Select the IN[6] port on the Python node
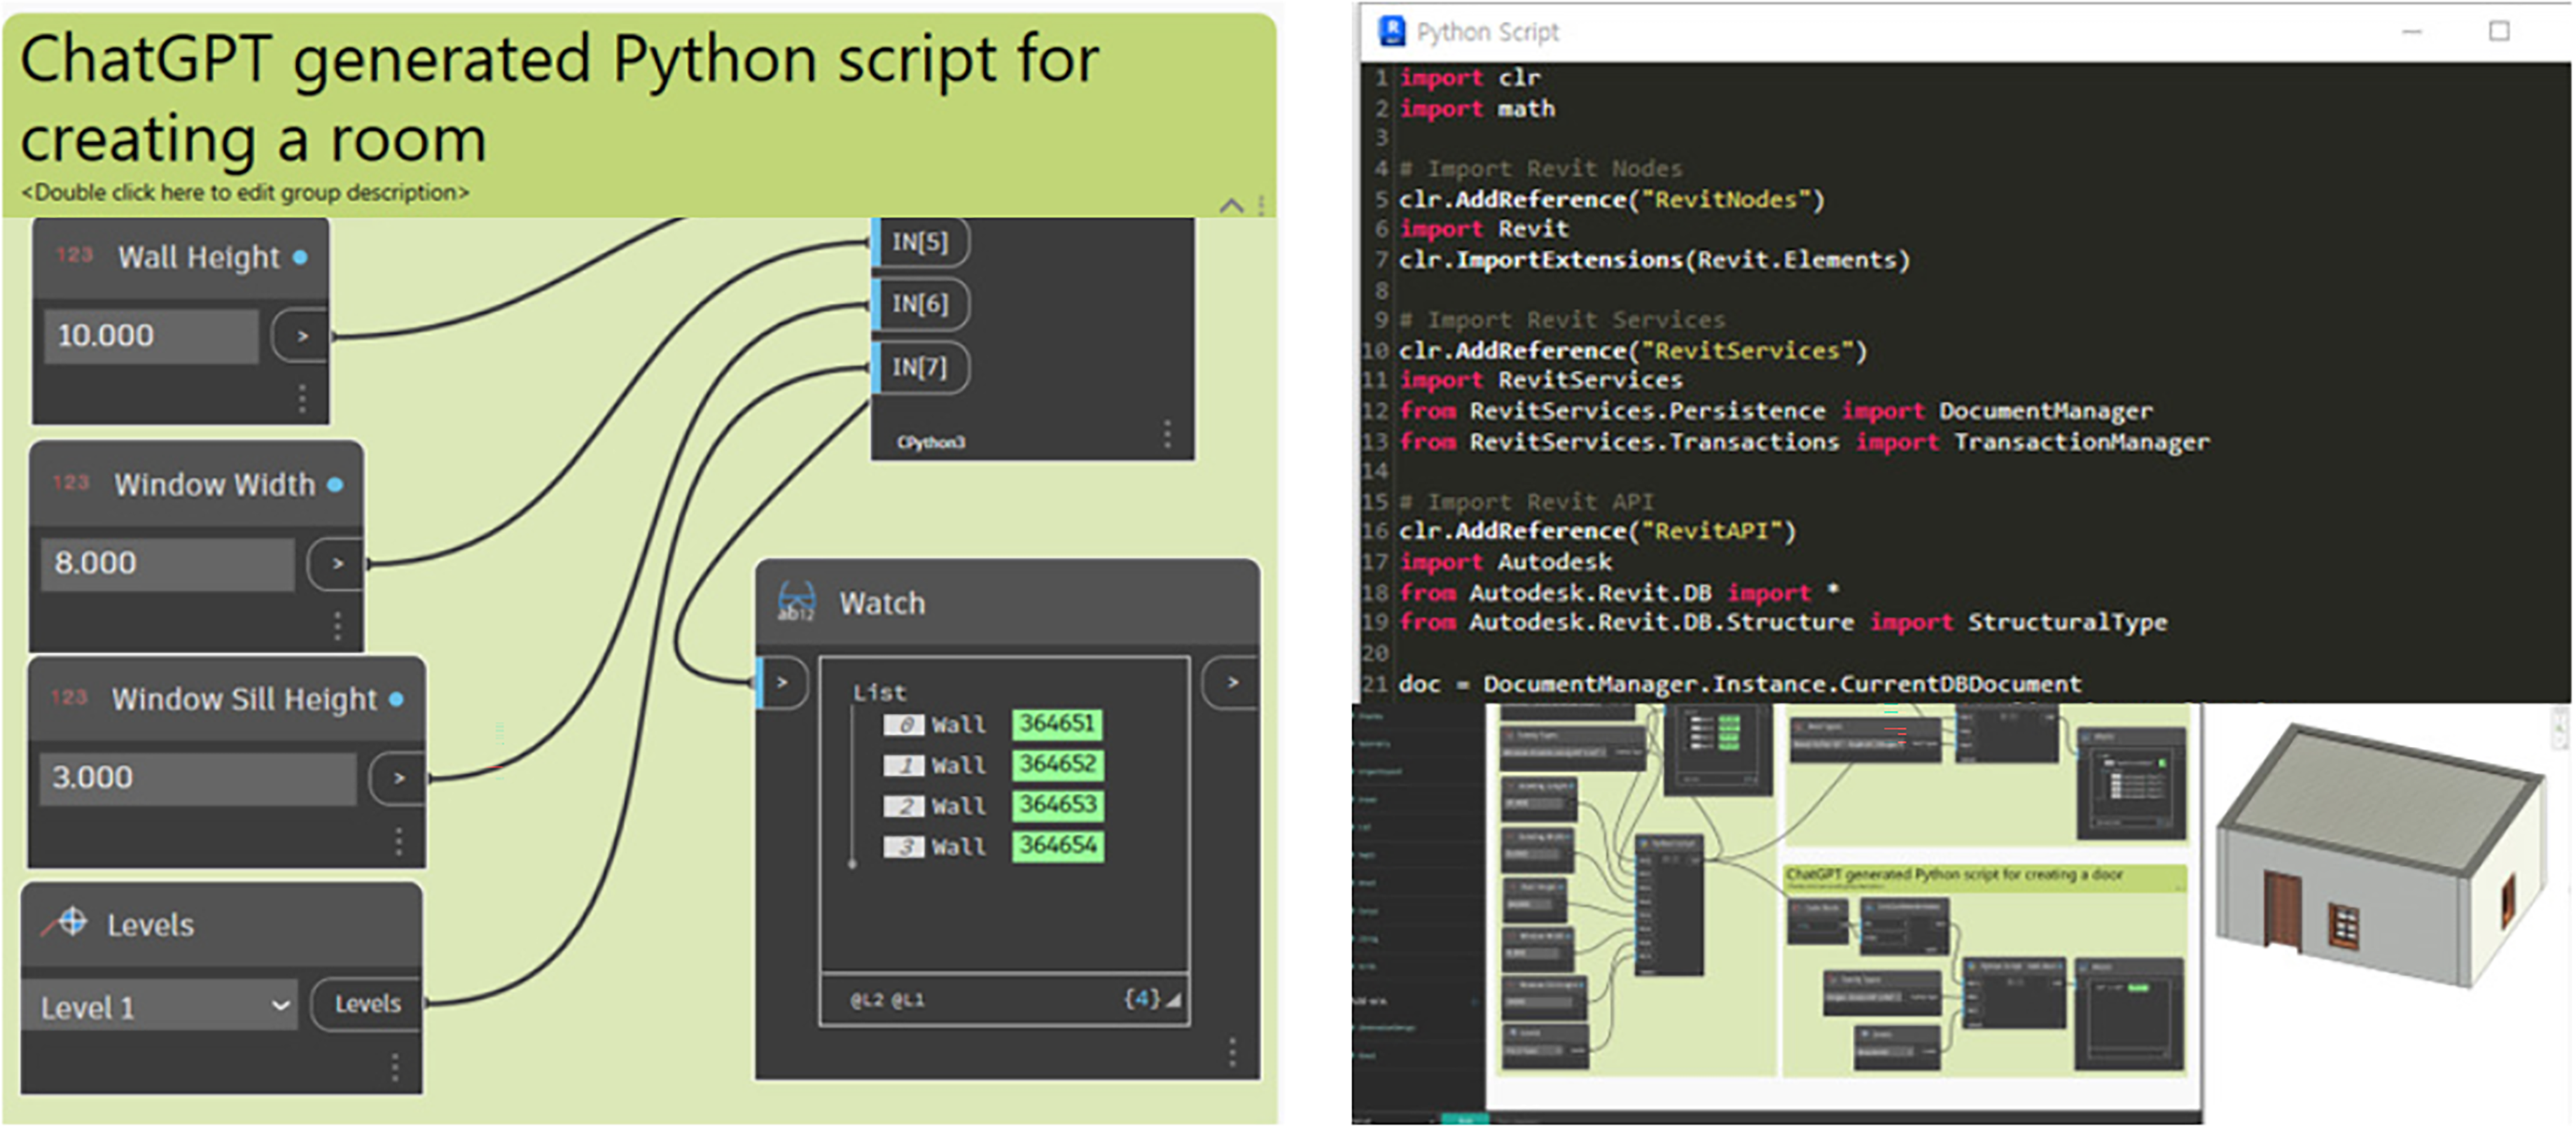 [919, 304]
